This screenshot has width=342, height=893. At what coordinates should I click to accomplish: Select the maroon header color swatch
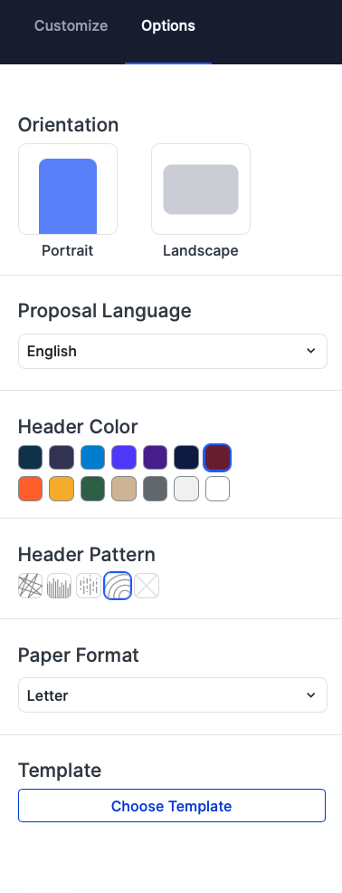(x=217, y=457)
